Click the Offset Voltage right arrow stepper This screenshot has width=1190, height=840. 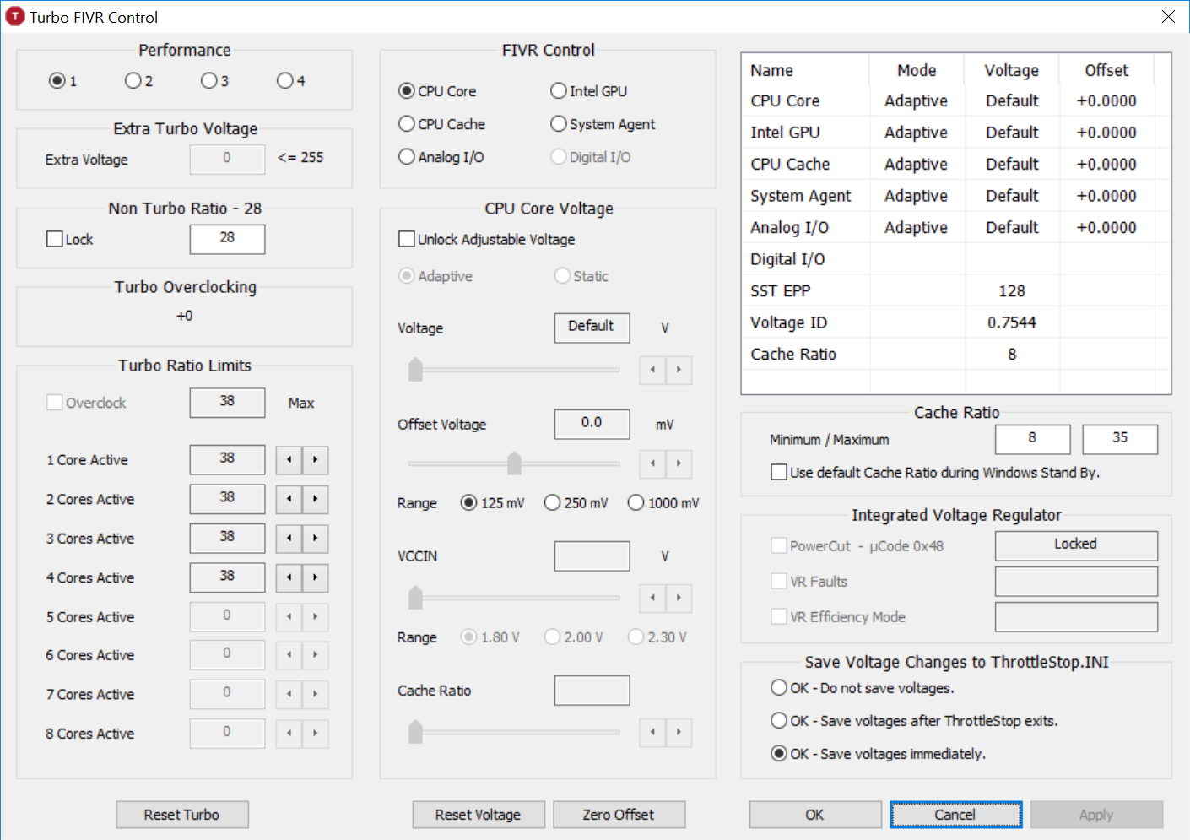[679, 463]
